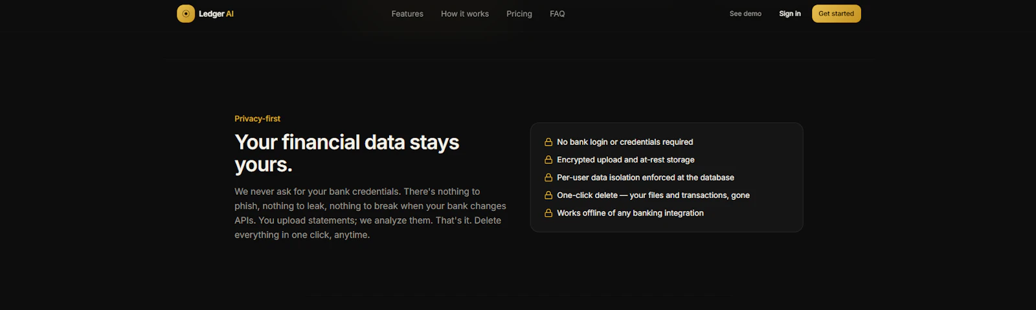Click the Ledger AI brand name text

coord(216,14)
